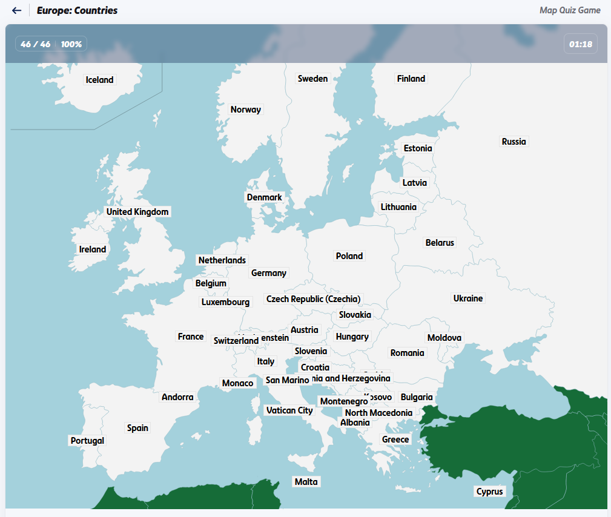Select the Iceland label
Viewport: 611px width, 517px height.
tap(100, 80)
